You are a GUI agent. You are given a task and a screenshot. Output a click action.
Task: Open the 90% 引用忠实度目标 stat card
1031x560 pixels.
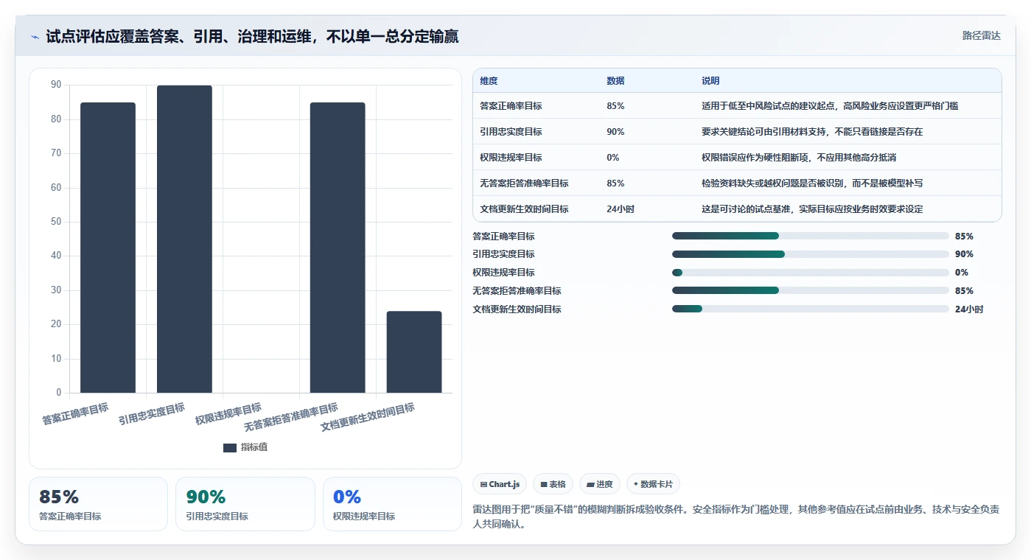click(245, 504)
